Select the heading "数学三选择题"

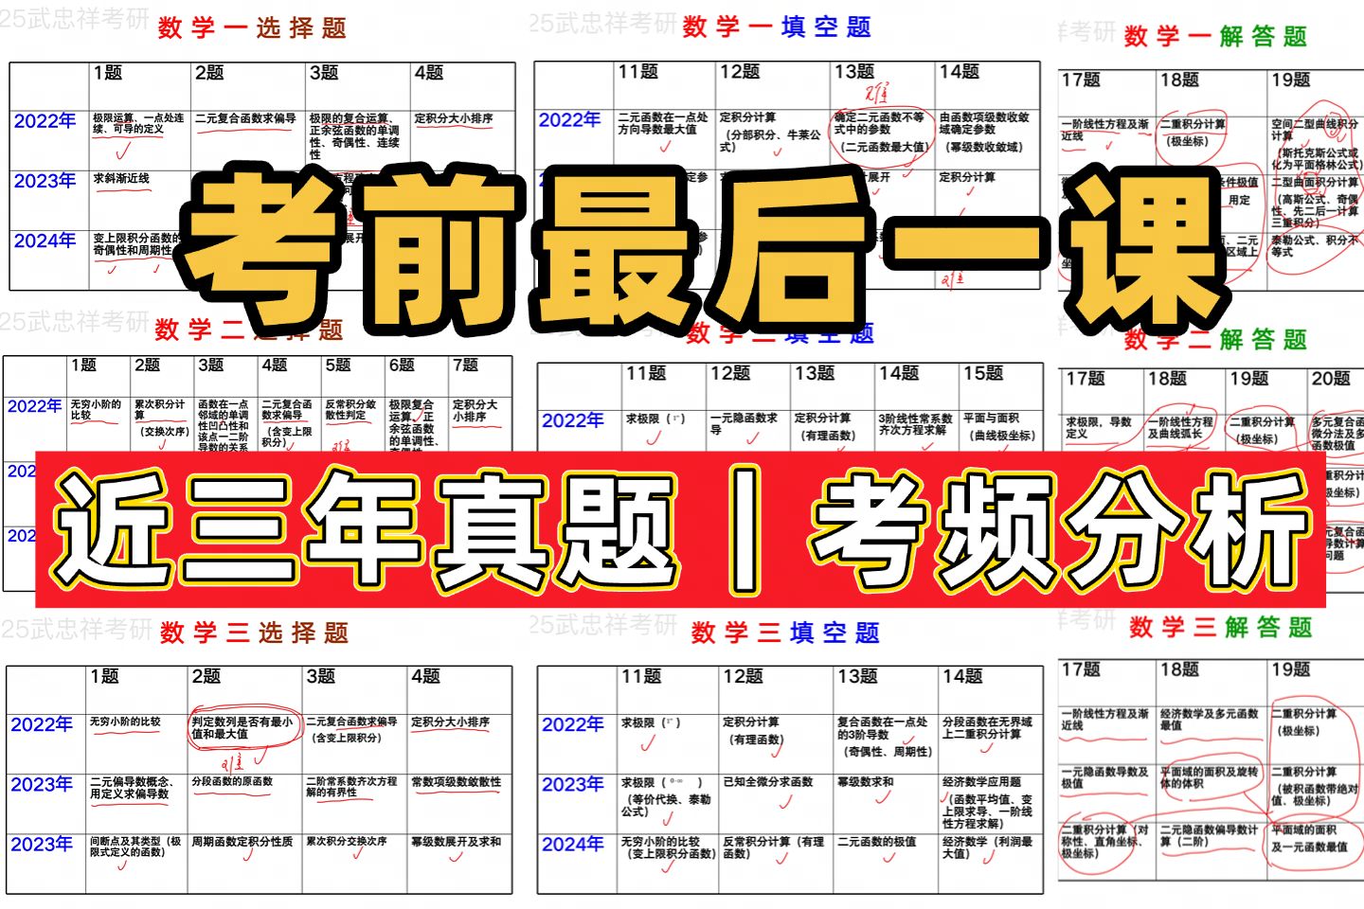tap(255, 632)
